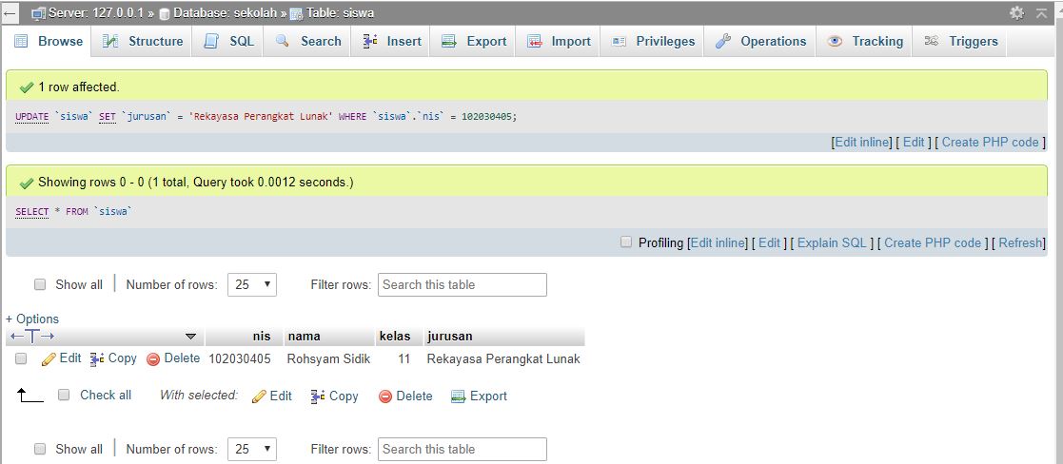Click pencil Edit icon for Rohsyam Sidik row
The image size is (1063, 464).
click(x=49, y=359)
